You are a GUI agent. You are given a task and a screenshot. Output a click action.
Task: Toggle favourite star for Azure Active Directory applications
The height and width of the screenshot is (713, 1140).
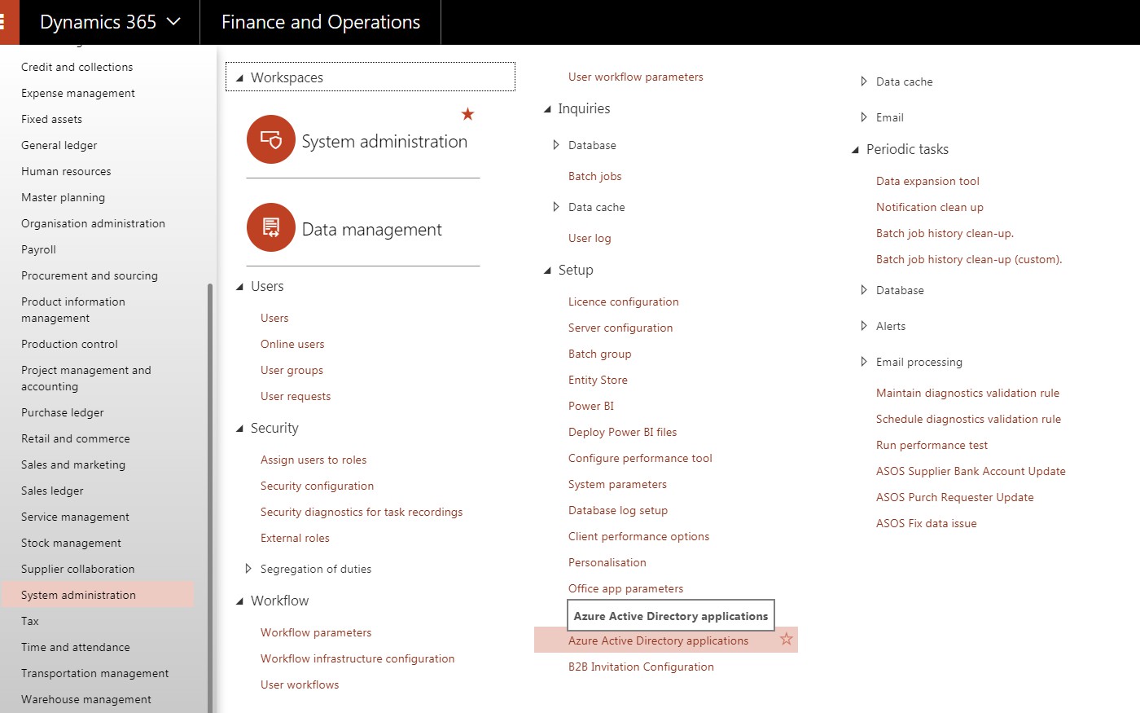(x=786, y=640)
